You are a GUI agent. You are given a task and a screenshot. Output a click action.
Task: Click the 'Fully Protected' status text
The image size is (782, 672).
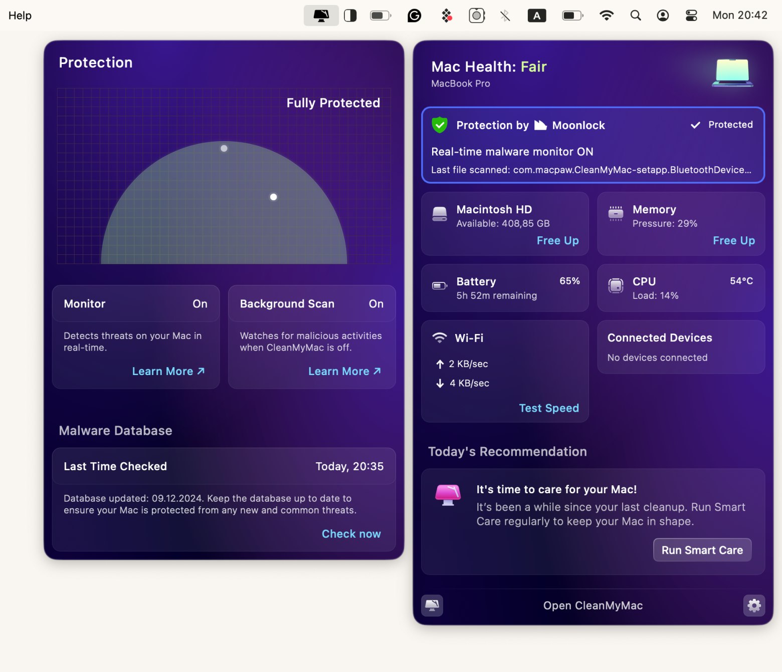(x=333, y=103)
